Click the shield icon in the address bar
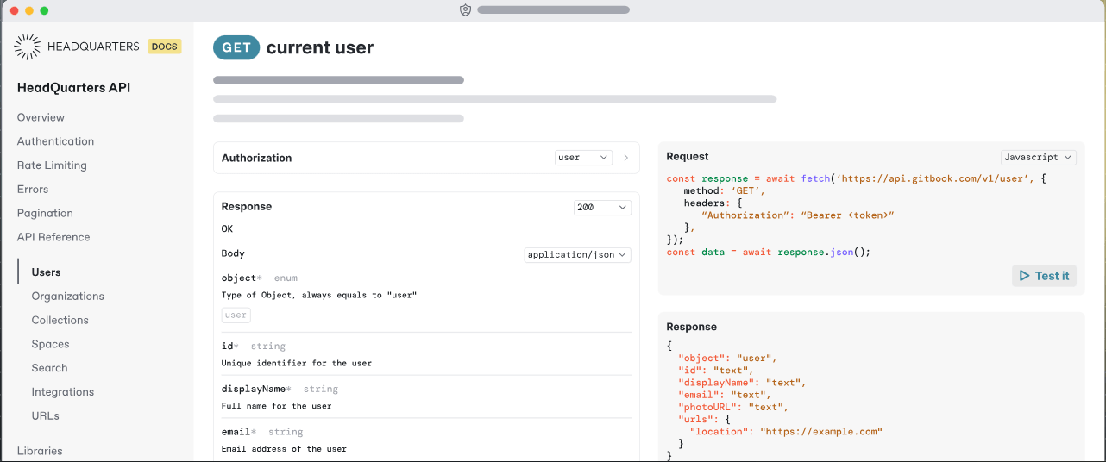1106x462 pixels. click(466, 10)
